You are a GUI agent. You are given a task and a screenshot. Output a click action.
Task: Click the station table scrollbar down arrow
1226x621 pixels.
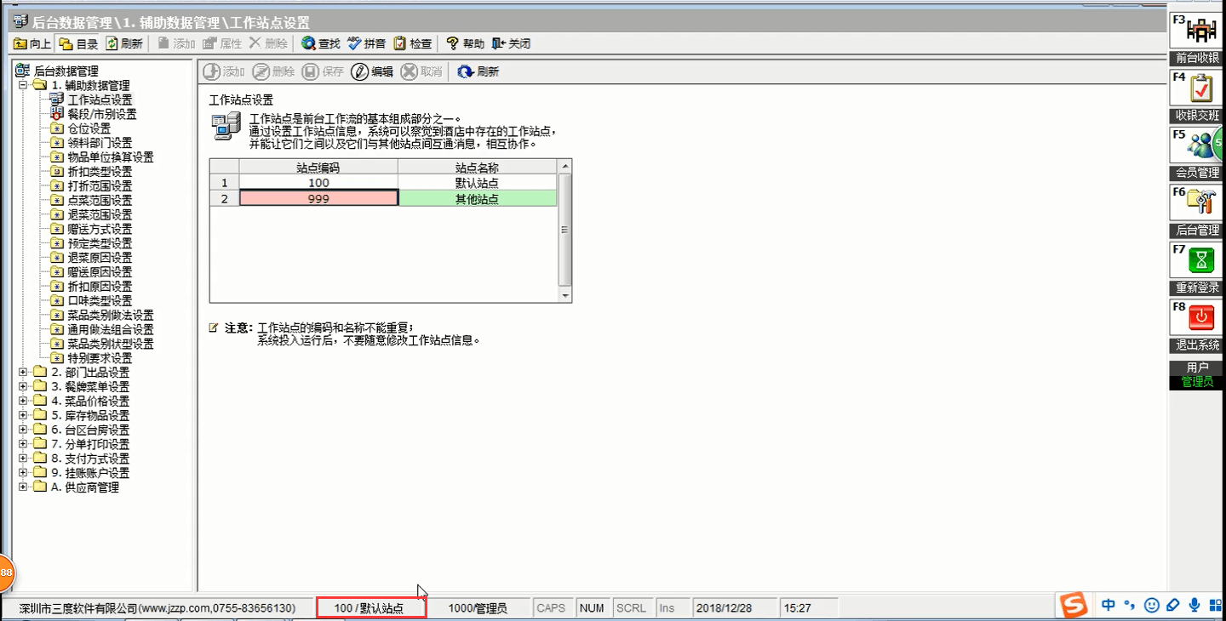(x=564, y=294)
